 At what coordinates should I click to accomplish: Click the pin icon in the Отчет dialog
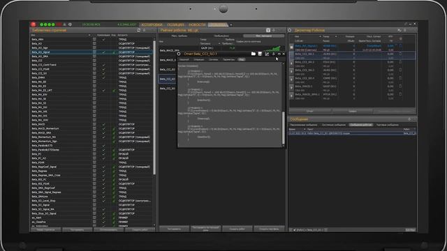pos(273,54)
